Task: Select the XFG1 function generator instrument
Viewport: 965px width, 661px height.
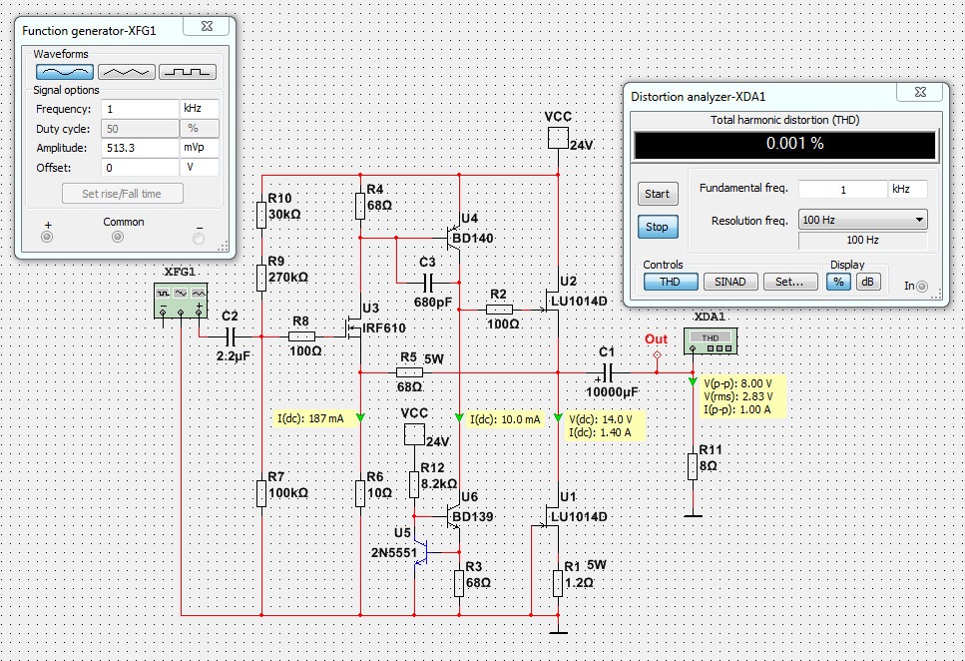Action: pyautogui.click(x=181, y=302)
